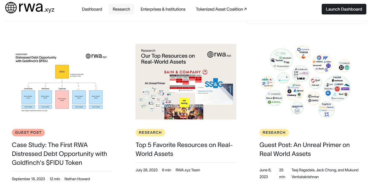The width and height of the screenshot is (372, 183).
Task: Click the Teej Ragsdale authors line
Action: (x=325, y=173)
